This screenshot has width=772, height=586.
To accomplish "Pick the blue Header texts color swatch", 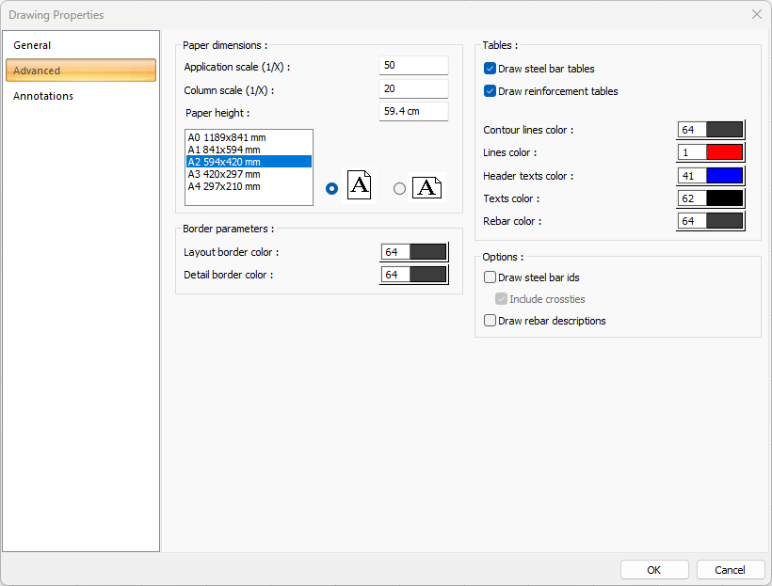I will [724, 176].
